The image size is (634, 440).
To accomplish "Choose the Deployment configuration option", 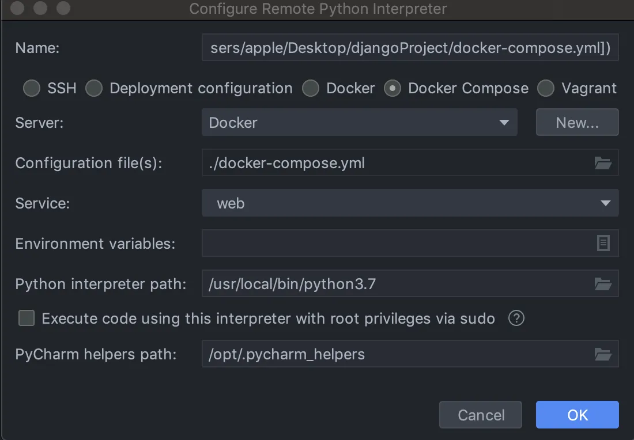I will tap(94, 88).
